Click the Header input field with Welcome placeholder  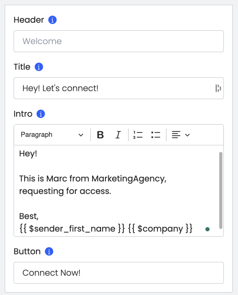118,41
